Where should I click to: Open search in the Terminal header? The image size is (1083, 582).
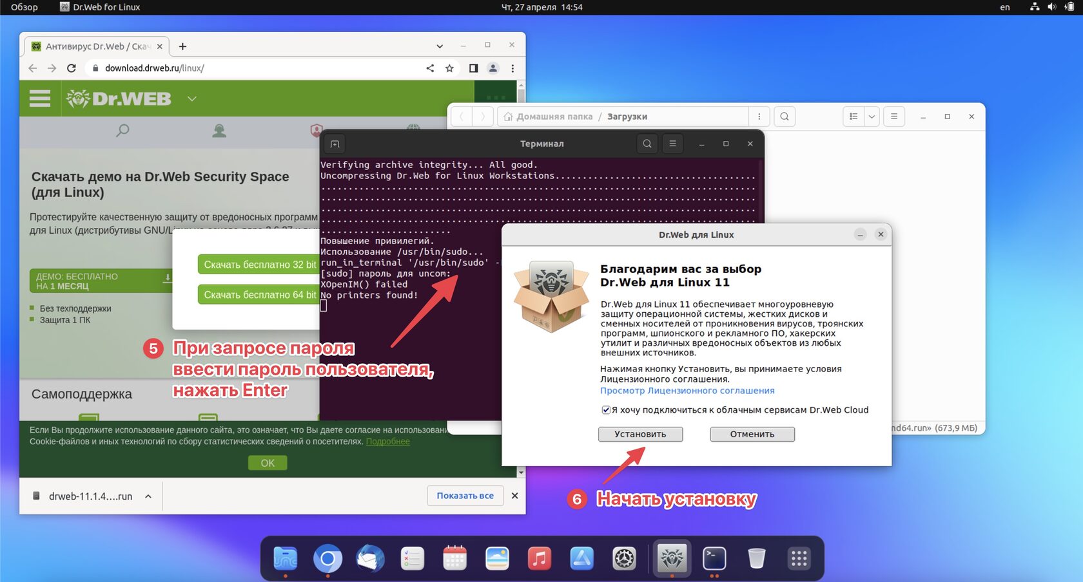[x=647, y=144]
